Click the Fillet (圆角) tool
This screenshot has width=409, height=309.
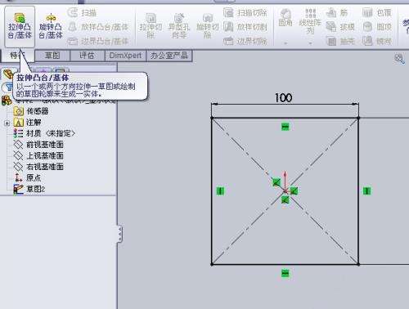pos(285,18)
